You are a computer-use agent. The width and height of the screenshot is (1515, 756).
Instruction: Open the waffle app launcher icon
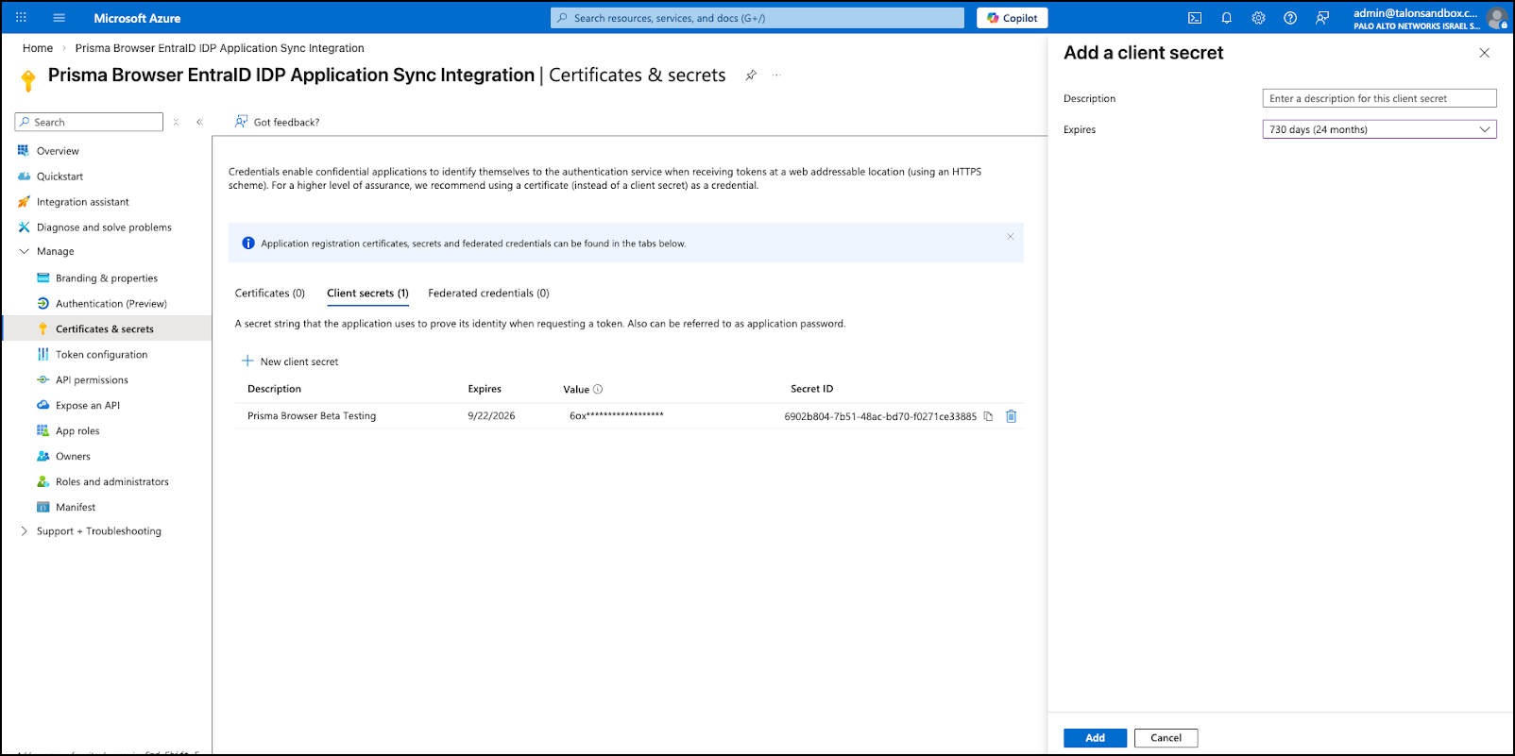coord(21,18)
